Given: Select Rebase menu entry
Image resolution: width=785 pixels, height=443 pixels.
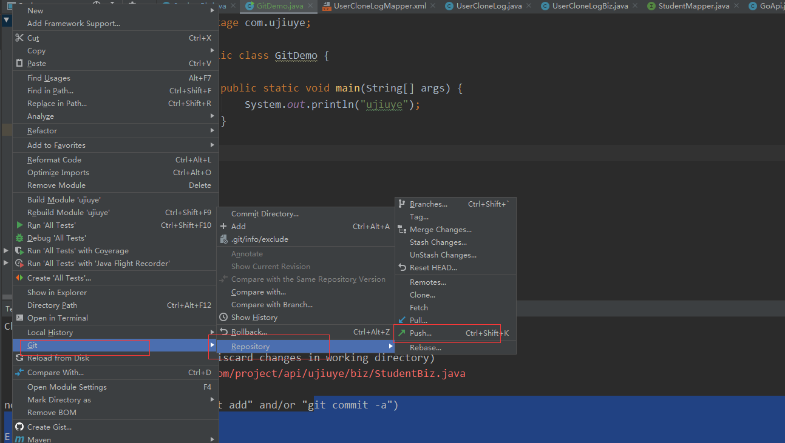Looking at the screenshot, I should (455, 347).
